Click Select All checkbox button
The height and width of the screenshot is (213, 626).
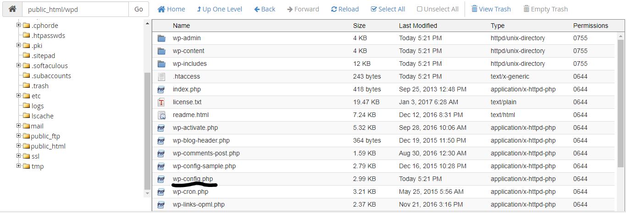(x=388, y=9)
